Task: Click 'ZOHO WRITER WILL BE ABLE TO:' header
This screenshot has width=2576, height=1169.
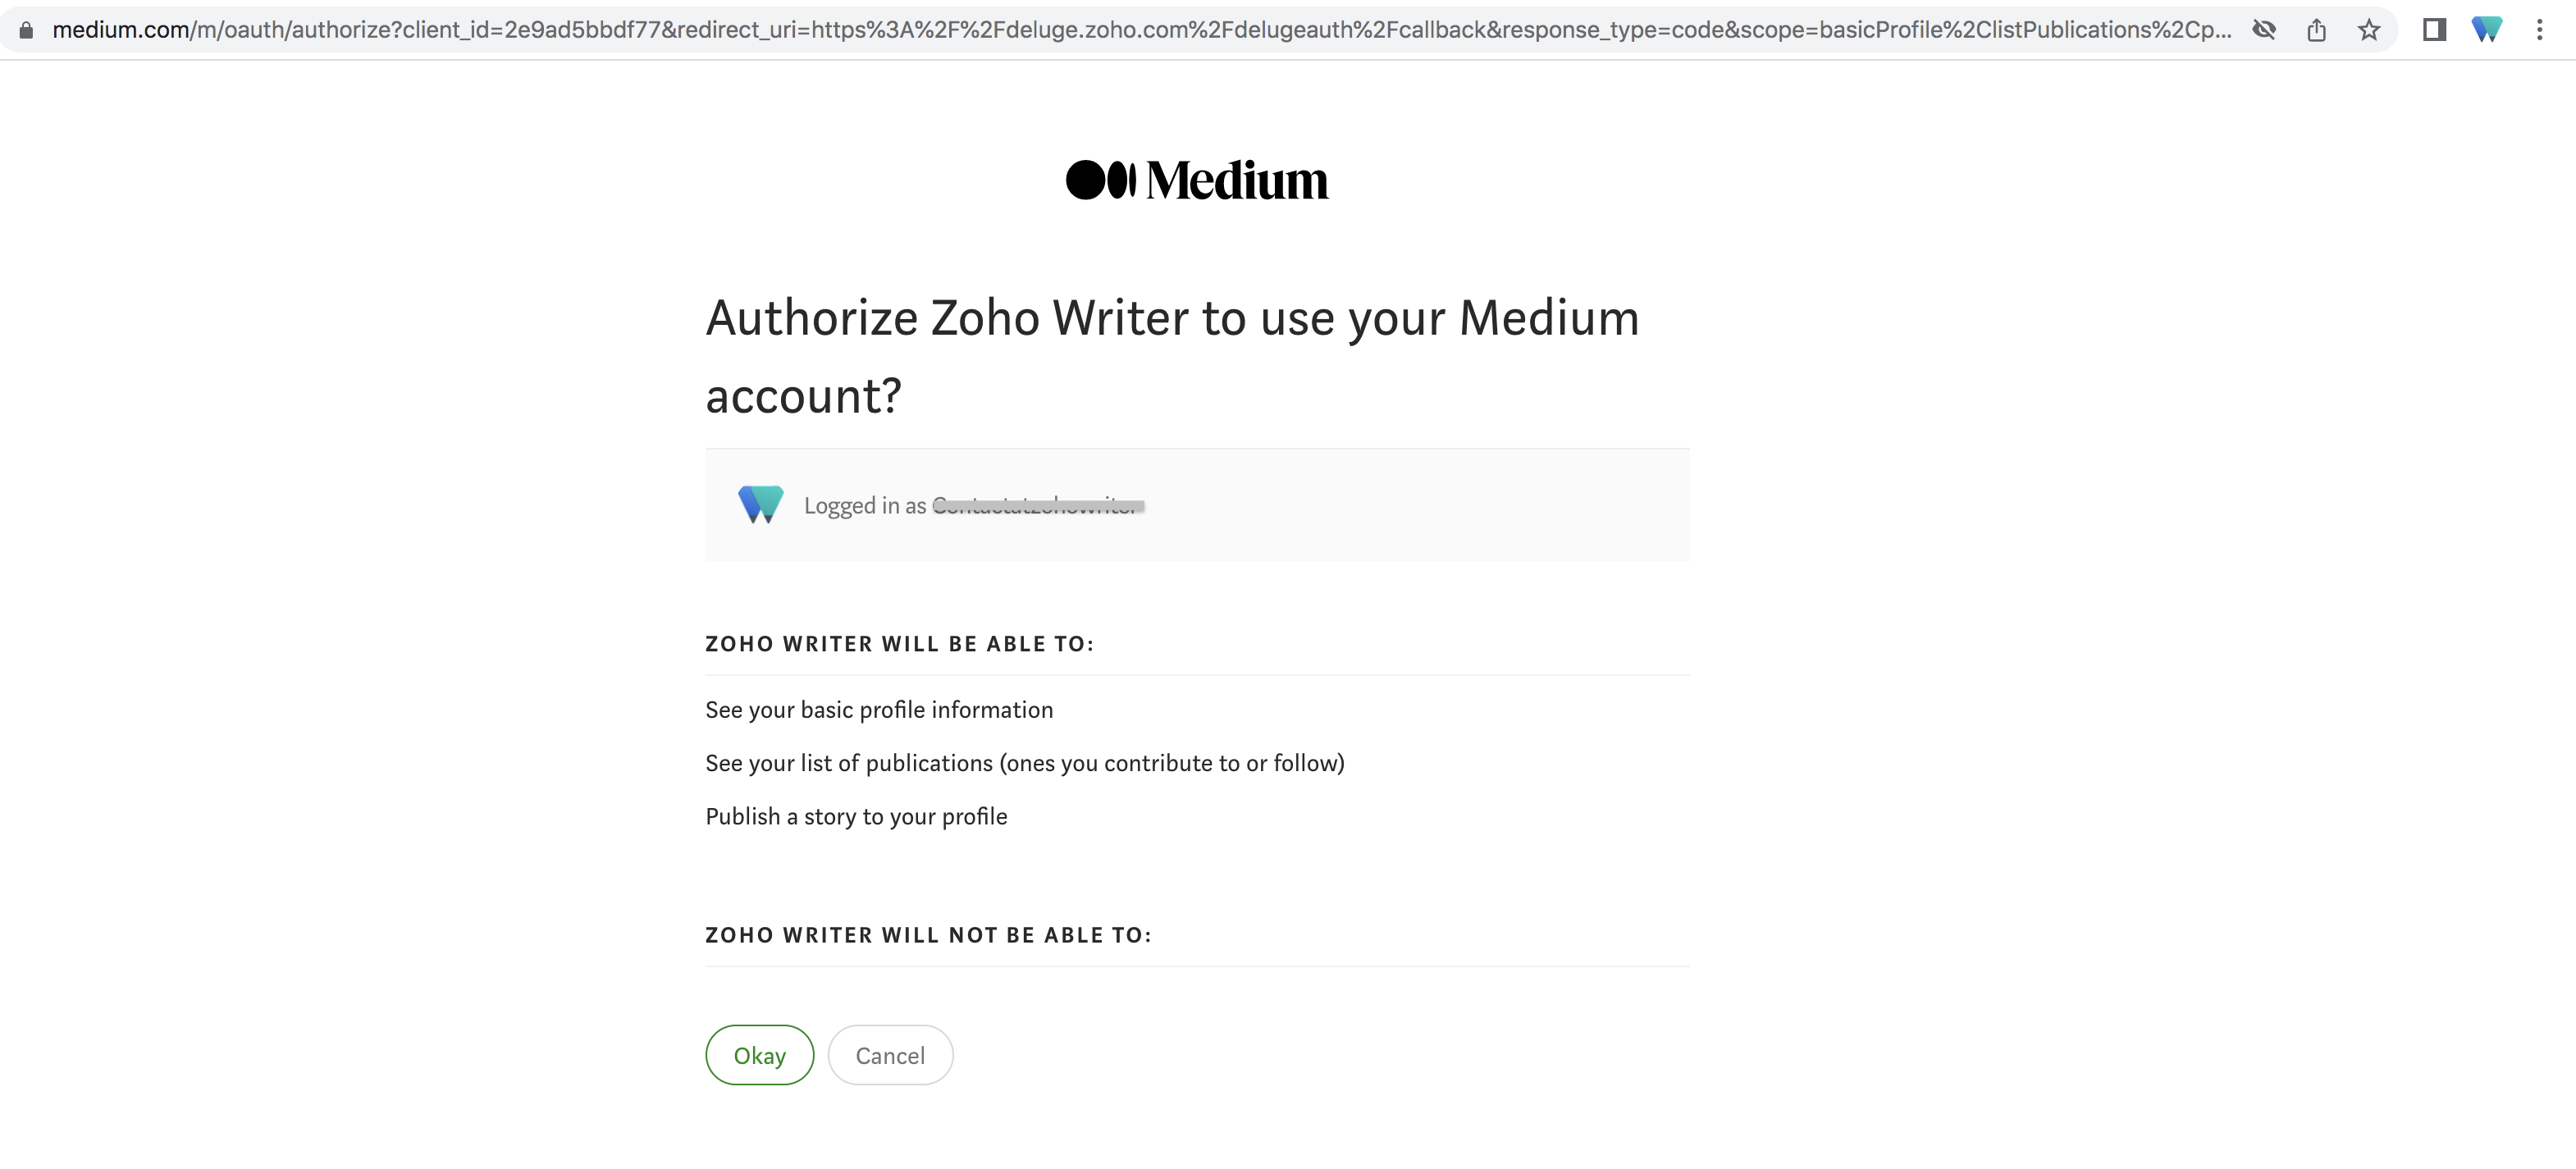Action: coord(900,644)
